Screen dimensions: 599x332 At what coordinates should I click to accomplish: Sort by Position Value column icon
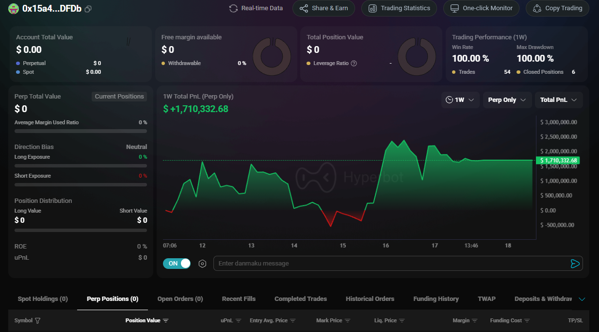tap(165, 321)
